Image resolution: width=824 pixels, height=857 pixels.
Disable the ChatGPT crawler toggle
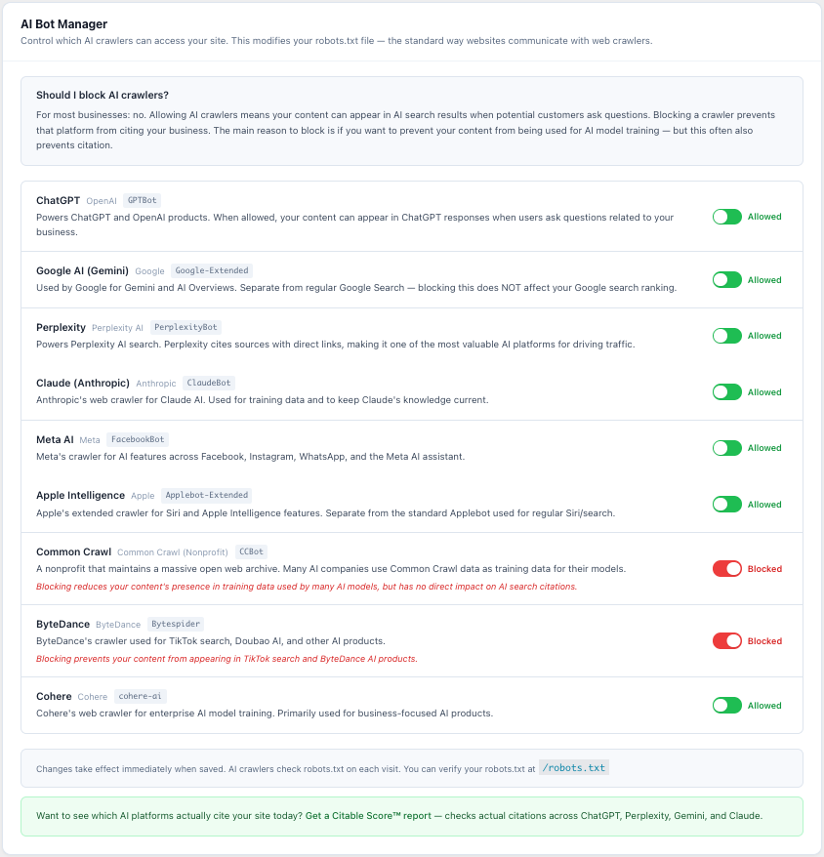pyautogui.click(x=726, y=216)
